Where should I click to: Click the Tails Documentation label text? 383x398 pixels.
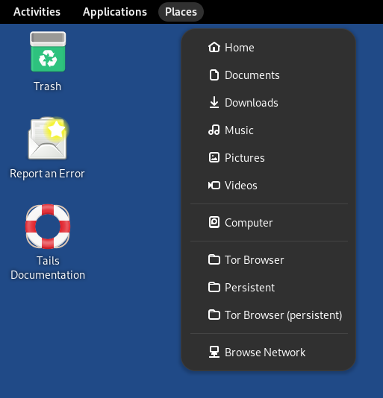click(x=48, y=268)
